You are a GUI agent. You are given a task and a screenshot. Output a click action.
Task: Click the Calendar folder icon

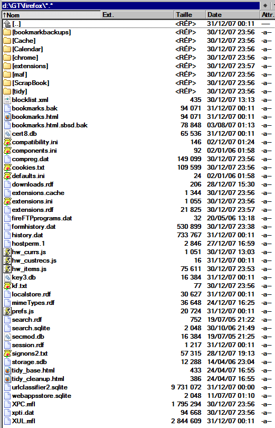[7, 50]
